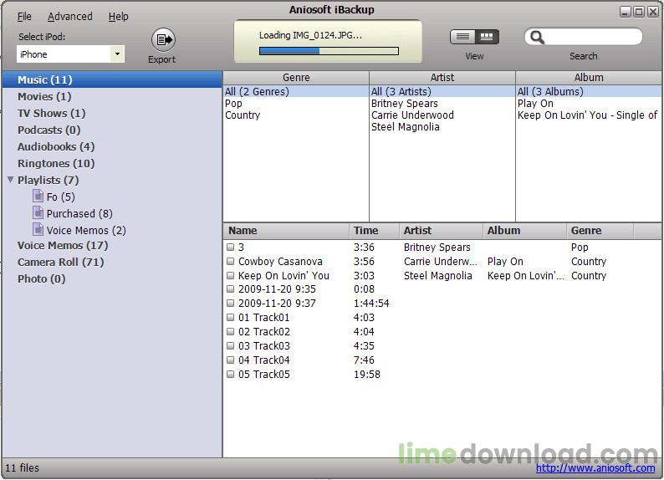Screen dimensions: 664x480
Task: Open the Select iPod dropdown arrow
Action: tap(117, 54)
